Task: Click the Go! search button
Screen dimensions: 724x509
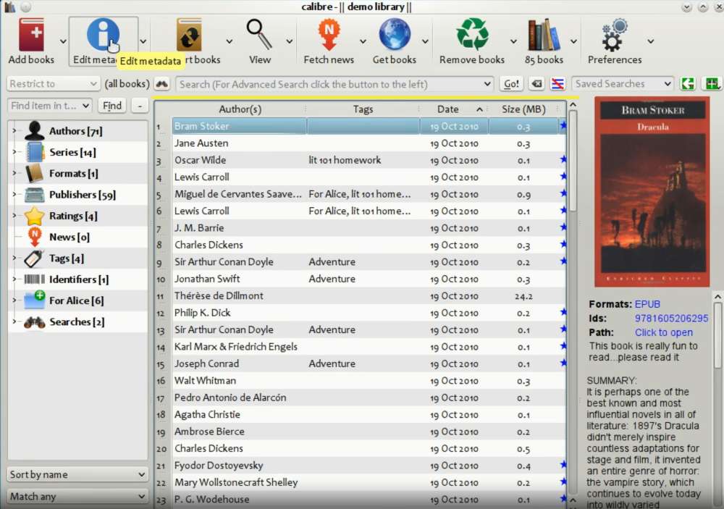Action: coord(512,84)
